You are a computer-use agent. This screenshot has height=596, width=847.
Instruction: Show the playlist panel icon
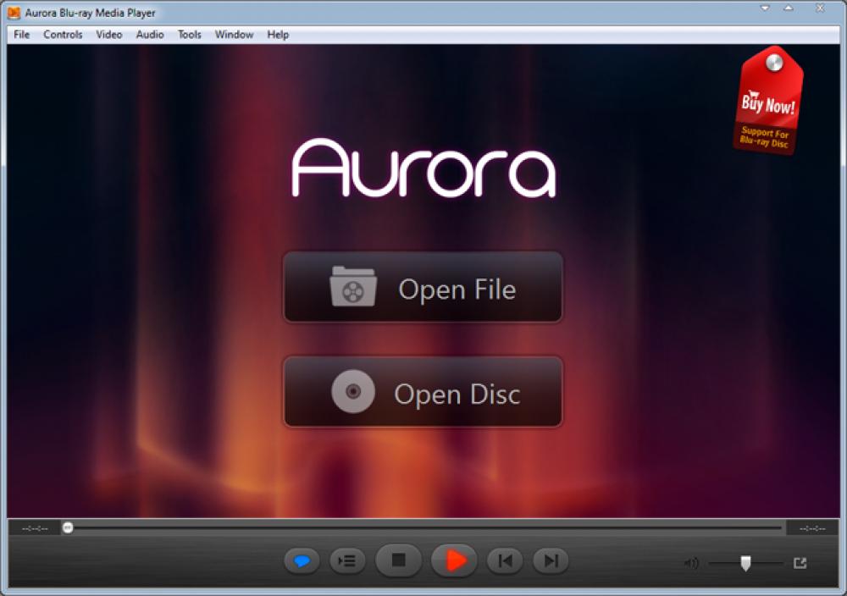point(346,560)
